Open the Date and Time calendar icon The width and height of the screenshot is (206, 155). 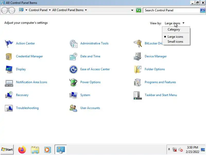pos(73,56)
